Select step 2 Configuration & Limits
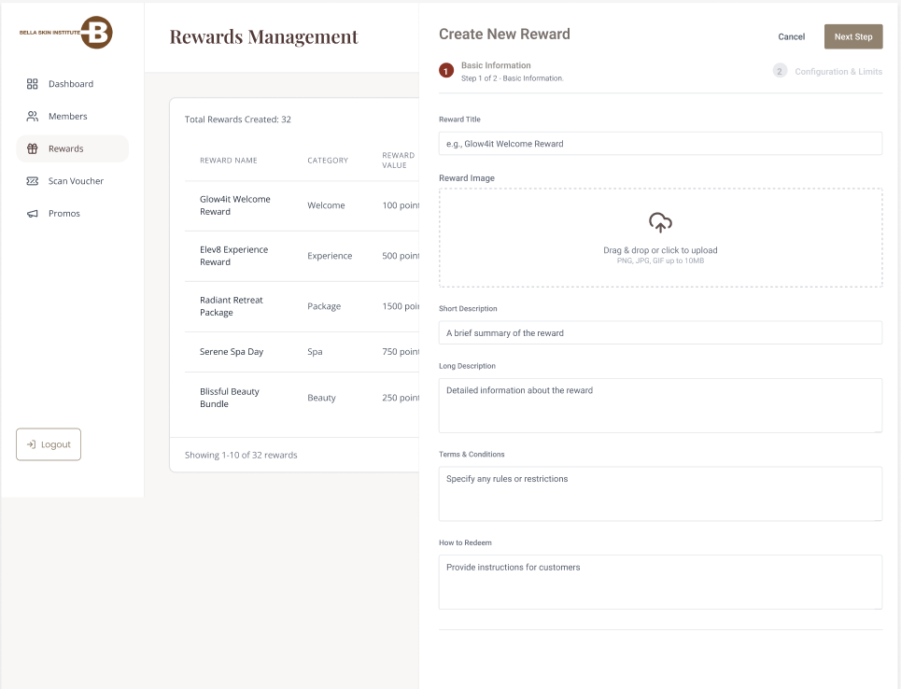The image size is (901, 689). point(780,70)
